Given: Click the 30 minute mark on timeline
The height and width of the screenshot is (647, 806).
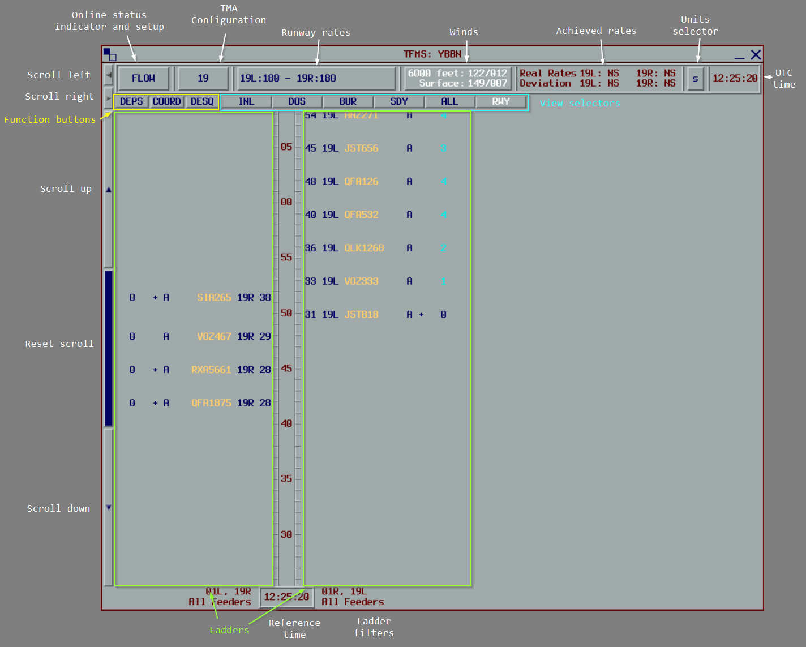Looking at the screenshot, I should [286, 534].
